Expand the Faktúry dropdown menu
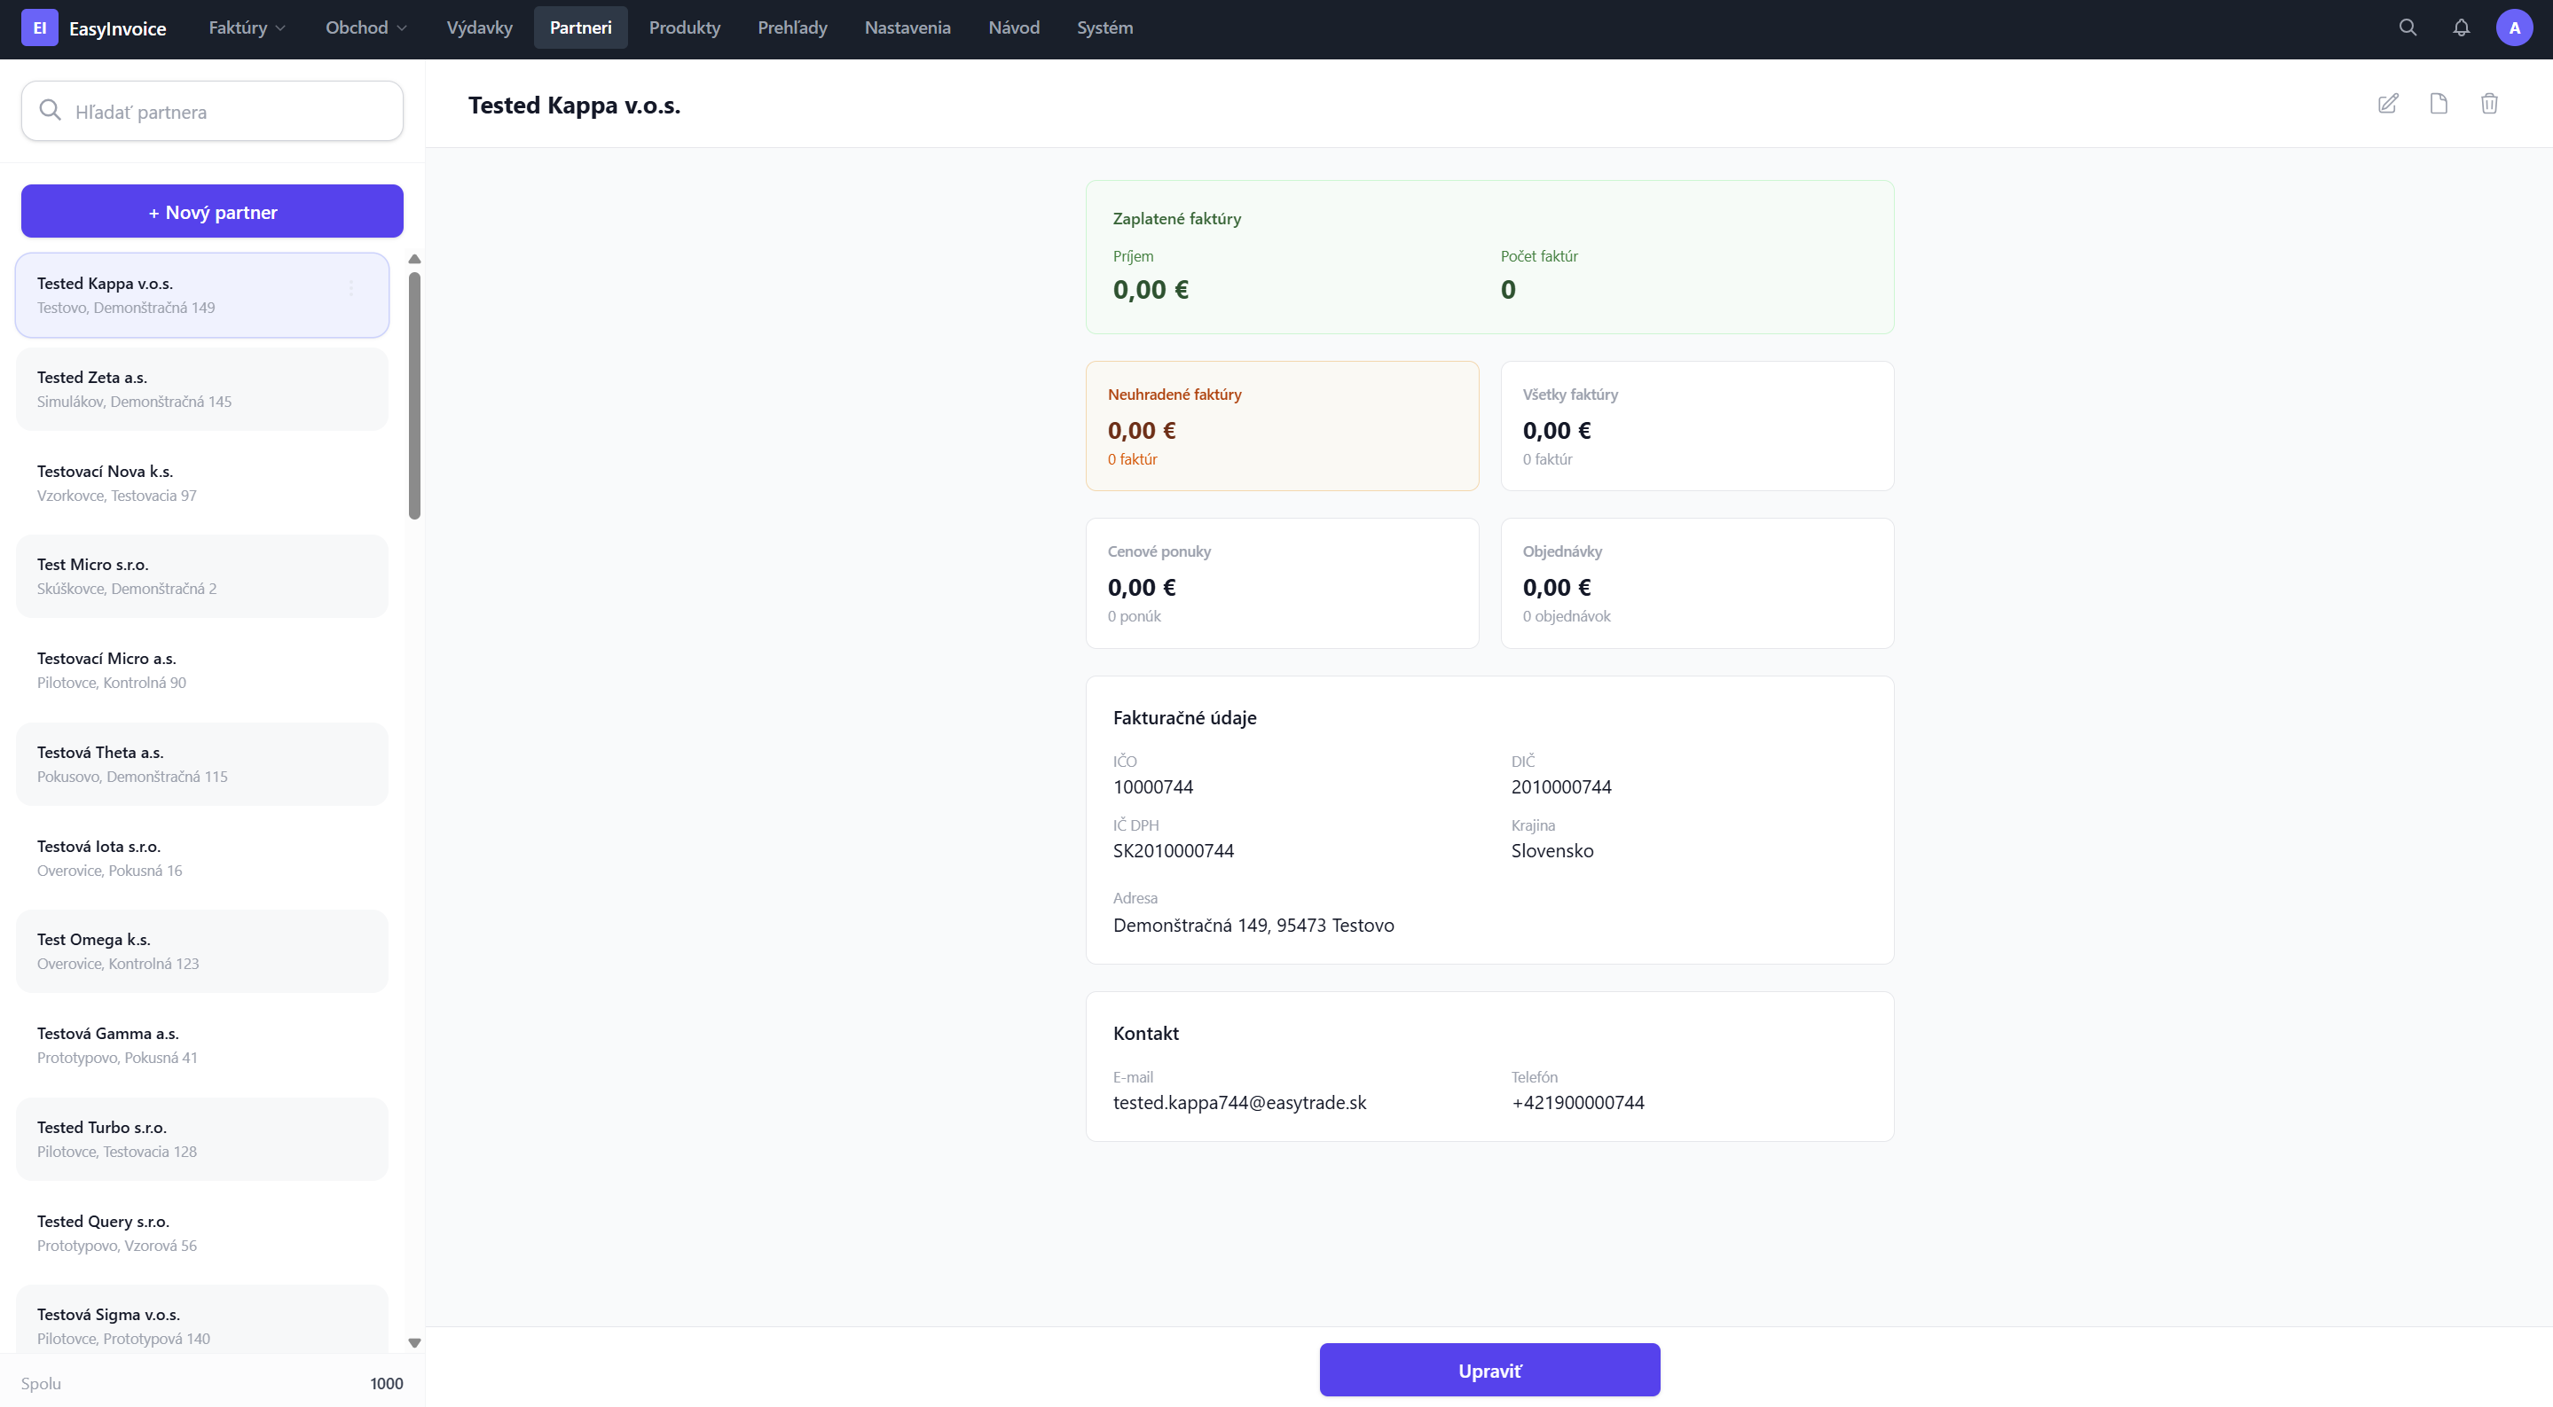2553x1407 pixels. click(x=247, y=27)
